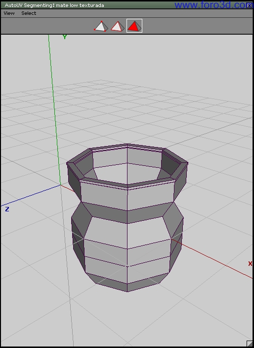Click the vase model in viewport
This screenshot has height=348, width=254.
pyautogui.click(x=127, y=217)
